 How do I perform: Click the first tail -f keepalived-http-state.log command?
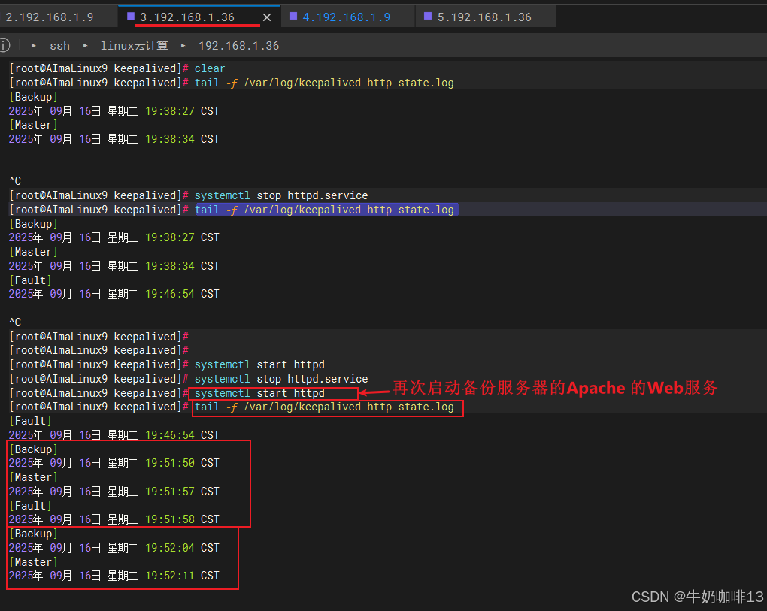(324, 83)
